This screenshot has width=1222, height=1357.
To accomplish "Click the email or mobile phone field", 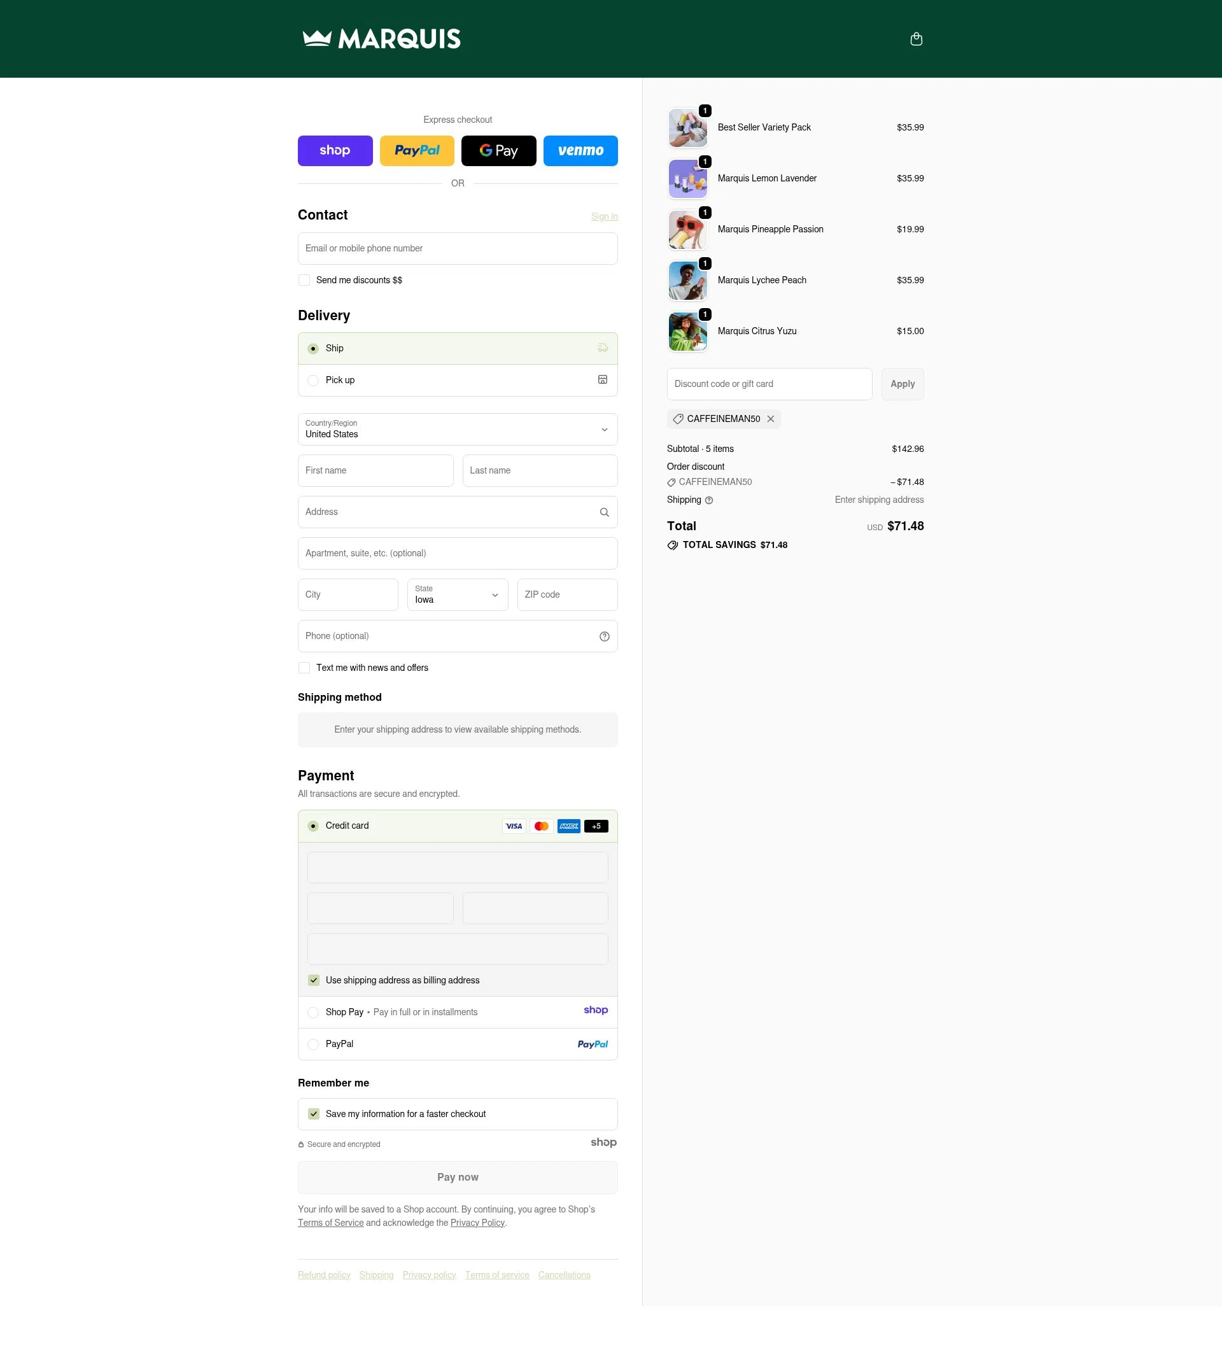I will 457,248.
